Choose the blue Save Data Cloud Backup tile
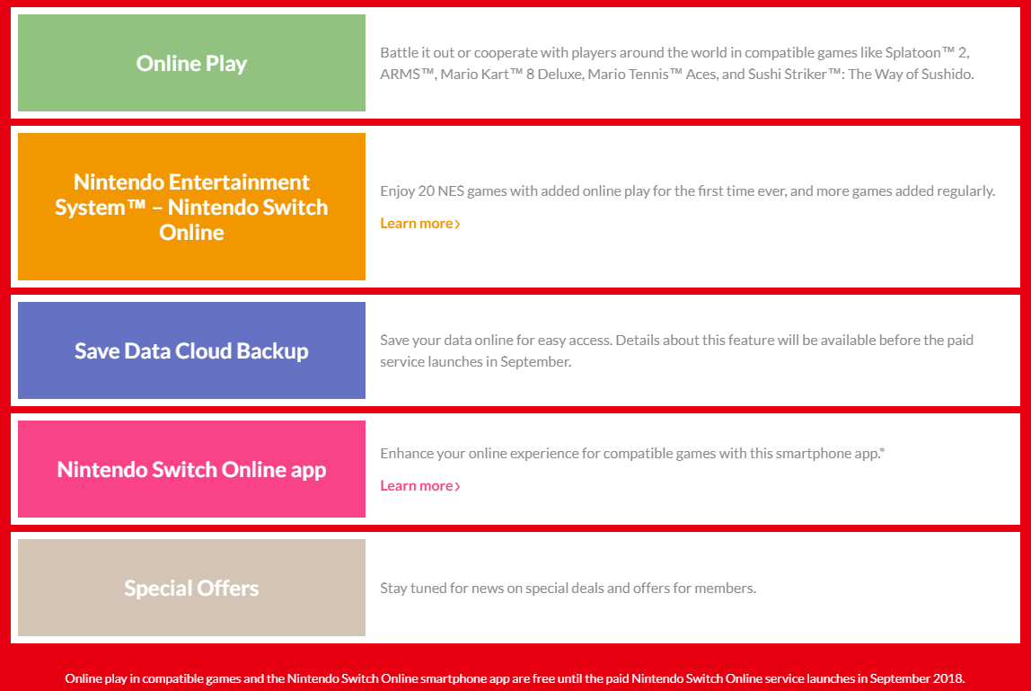1031x691 pixels. pos(191,350)
